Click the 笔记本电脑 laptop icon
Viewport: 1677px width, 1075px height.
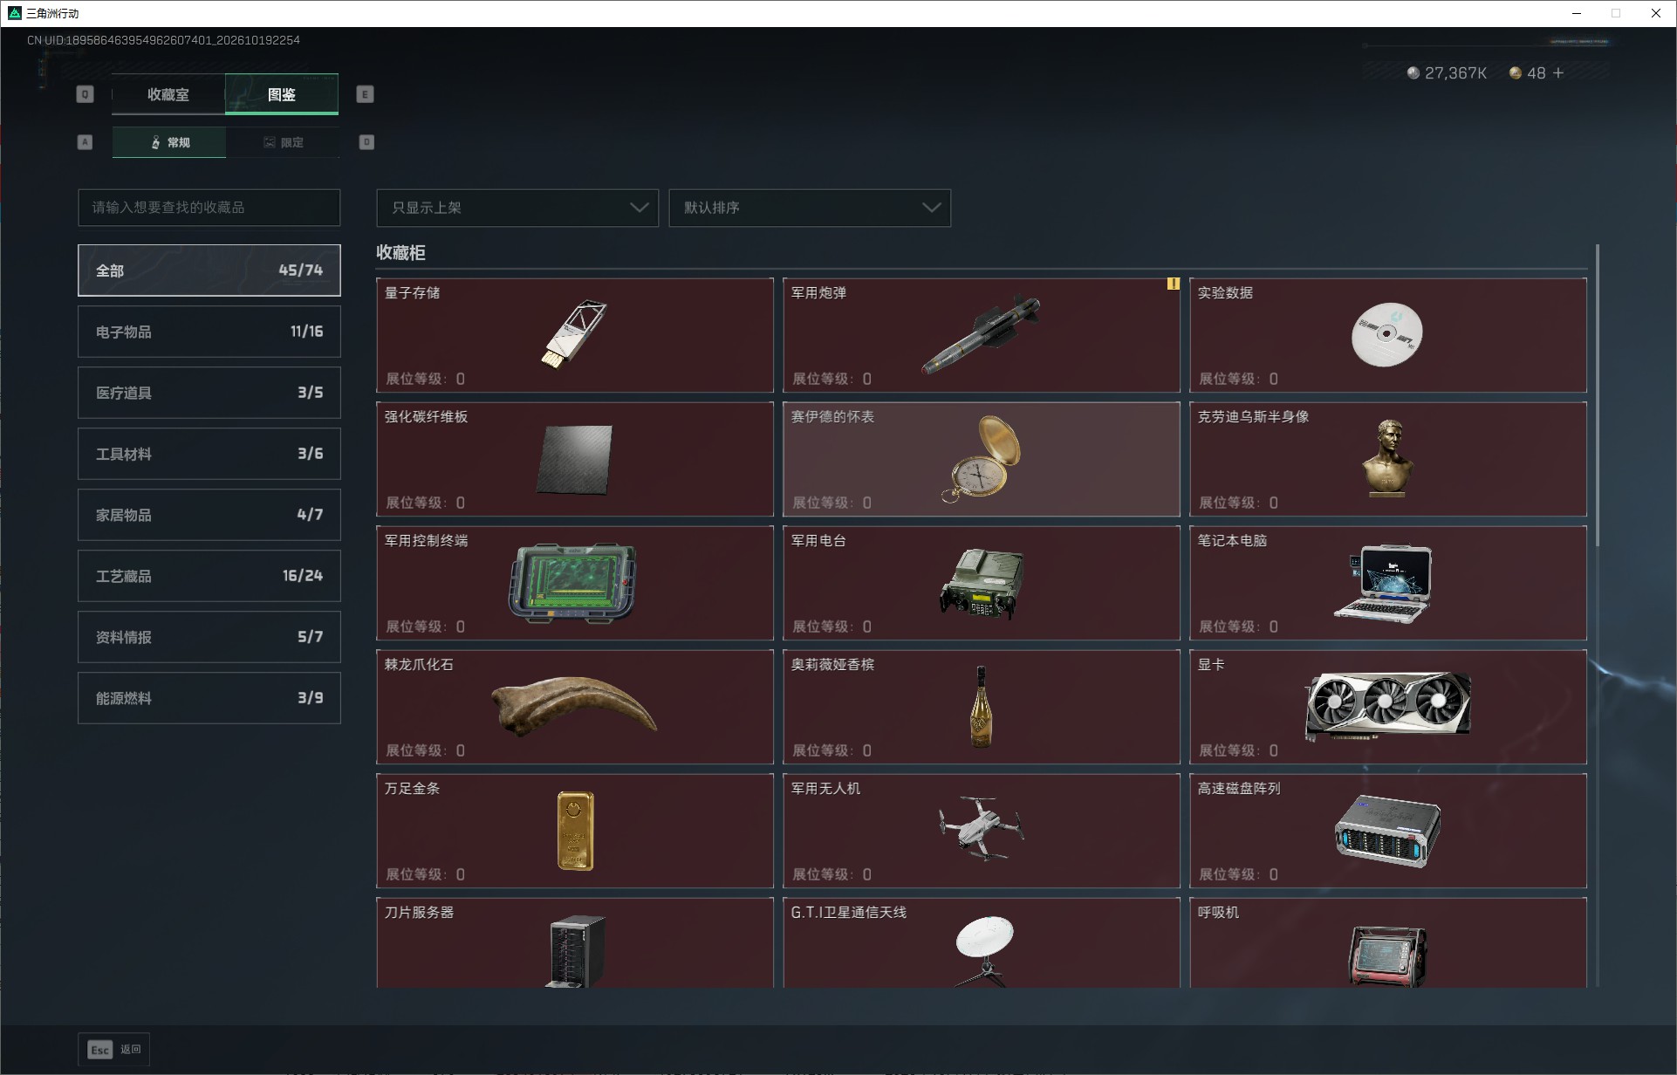coord(1384,584)
